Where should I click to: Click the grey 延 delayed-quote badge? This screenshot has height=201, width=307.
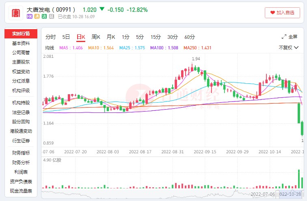(x=52, y=17)
